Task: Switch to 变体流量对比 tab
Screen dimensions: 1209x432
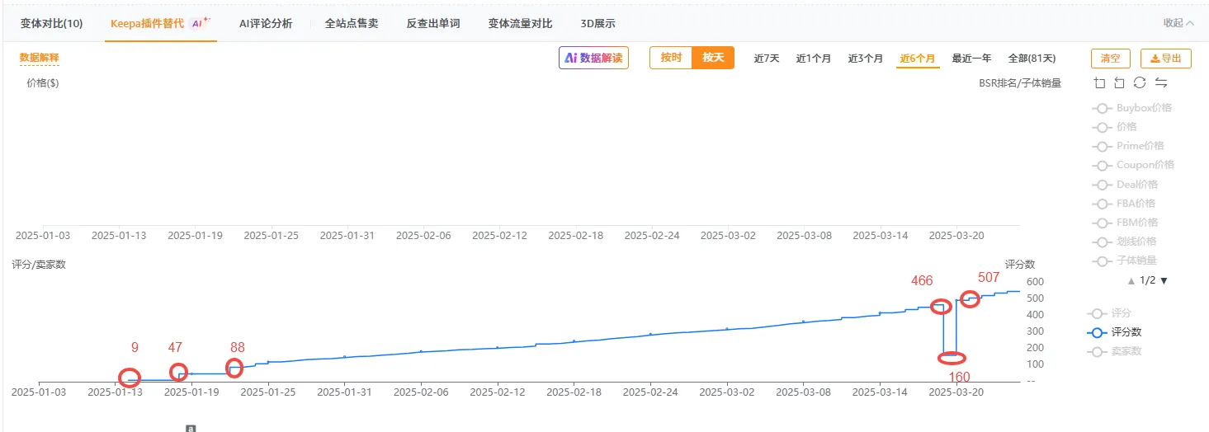Action: [520, 23]
